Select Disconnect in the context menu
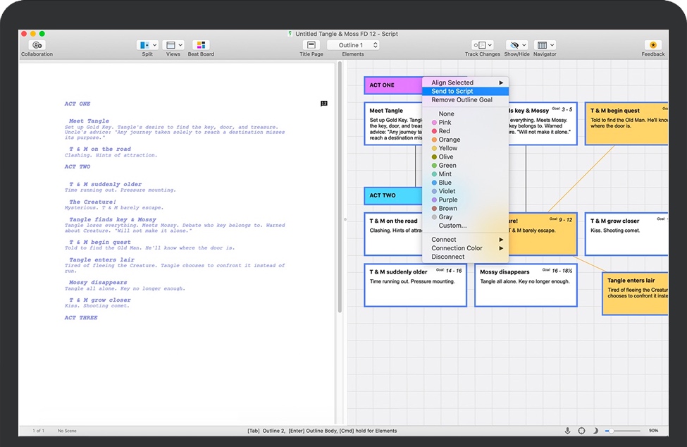 coord(448,257)
